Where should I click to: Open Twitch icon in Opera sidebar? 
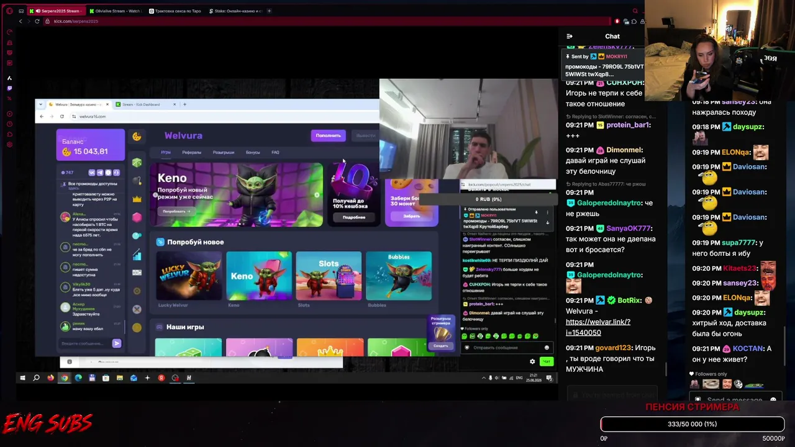[x=9, y=88]
